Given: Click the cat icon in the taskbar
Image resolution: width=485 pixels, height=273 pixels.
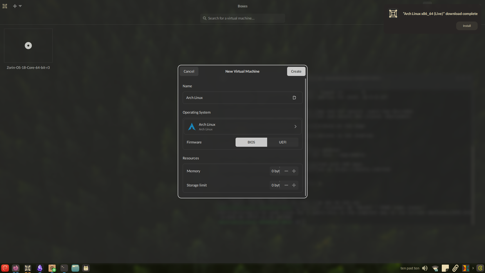Looking at the screenshot, I should click(86, 268).
